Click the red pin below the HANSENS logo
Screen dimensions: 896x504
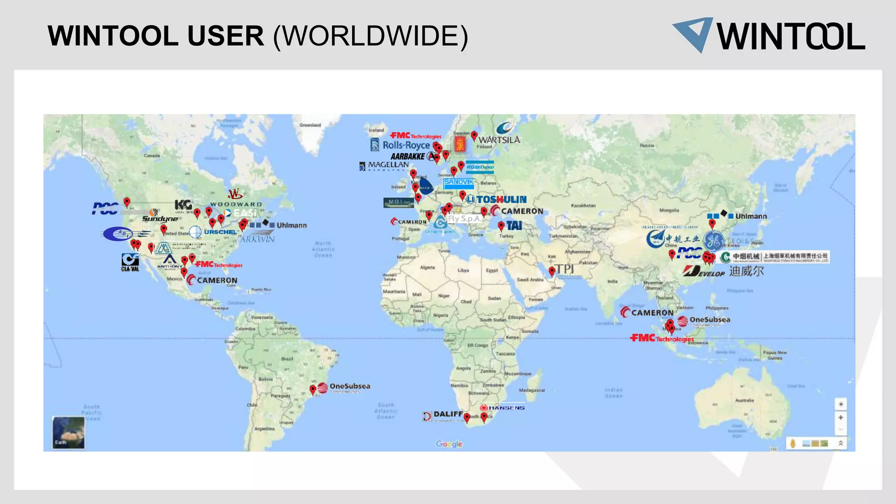(x=484, y=417)
